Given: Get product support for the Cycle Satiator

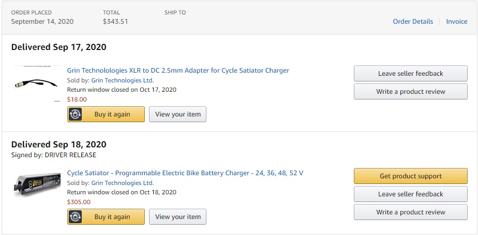Looking at the screenshot, I should coord(411,176).
